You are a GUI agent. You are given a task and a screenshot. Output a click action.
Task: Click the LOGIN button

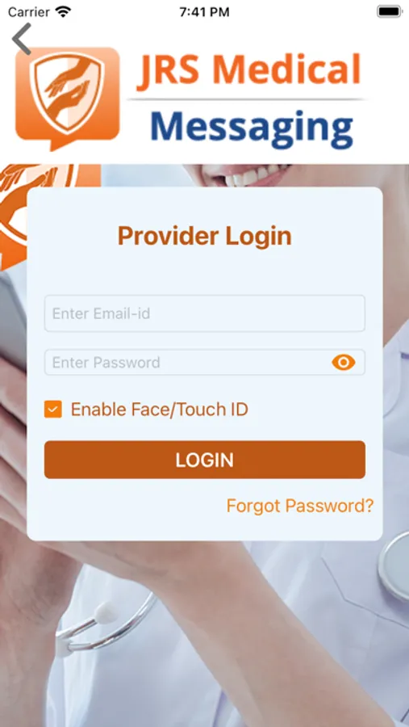click(x=205, y=460)
